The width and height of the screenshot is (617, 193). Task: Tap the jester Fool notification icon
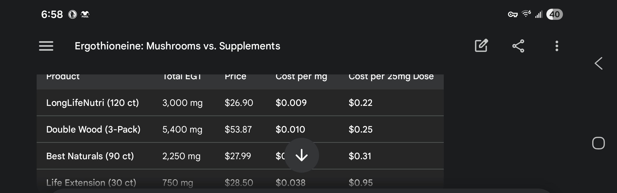[x=85, y=14]
